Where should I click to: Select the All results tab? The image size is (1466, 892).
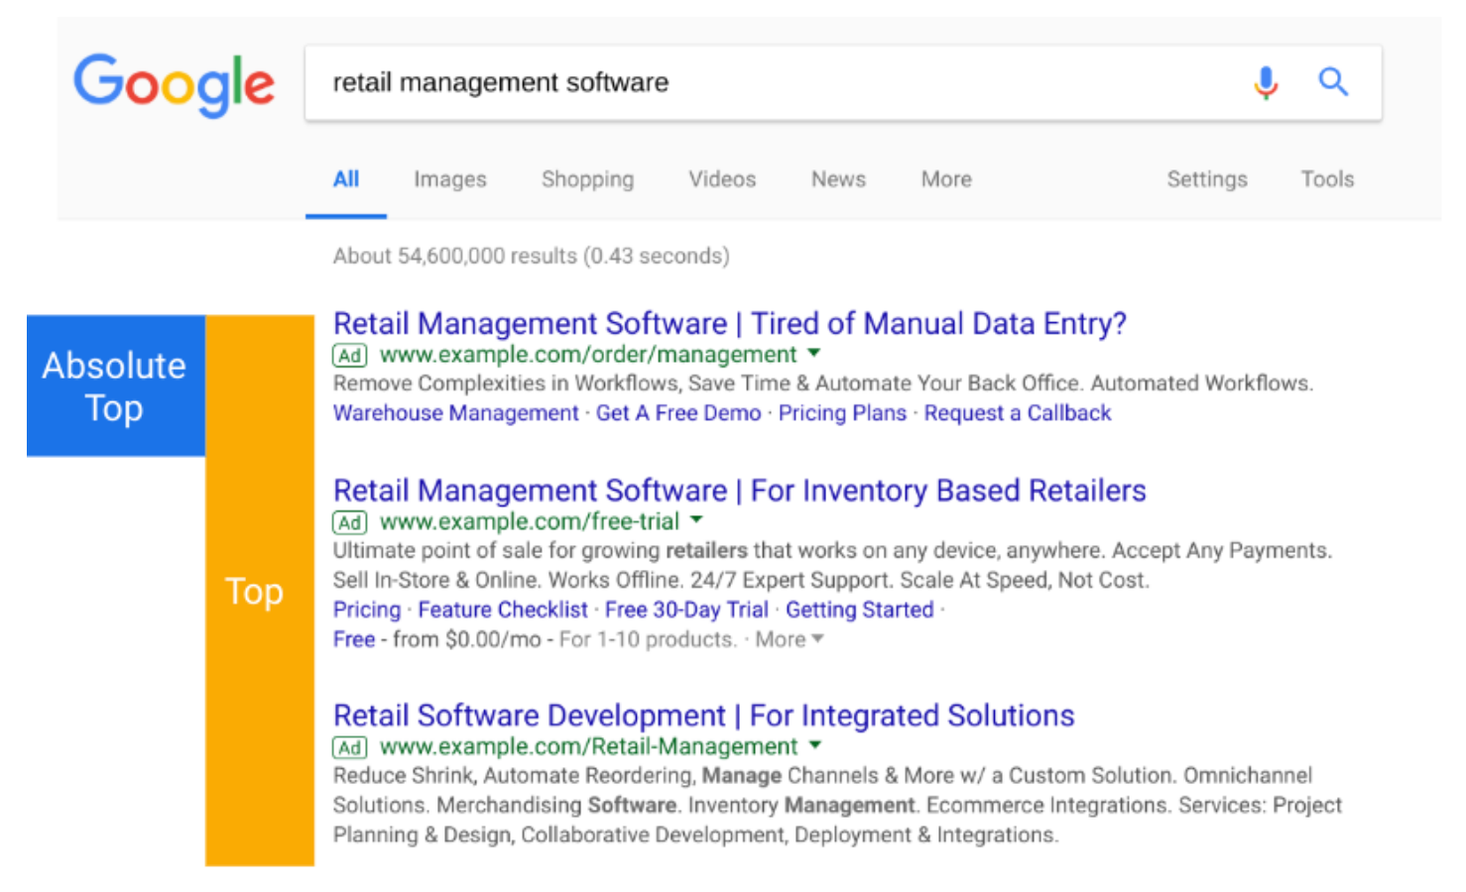(346, 179)
